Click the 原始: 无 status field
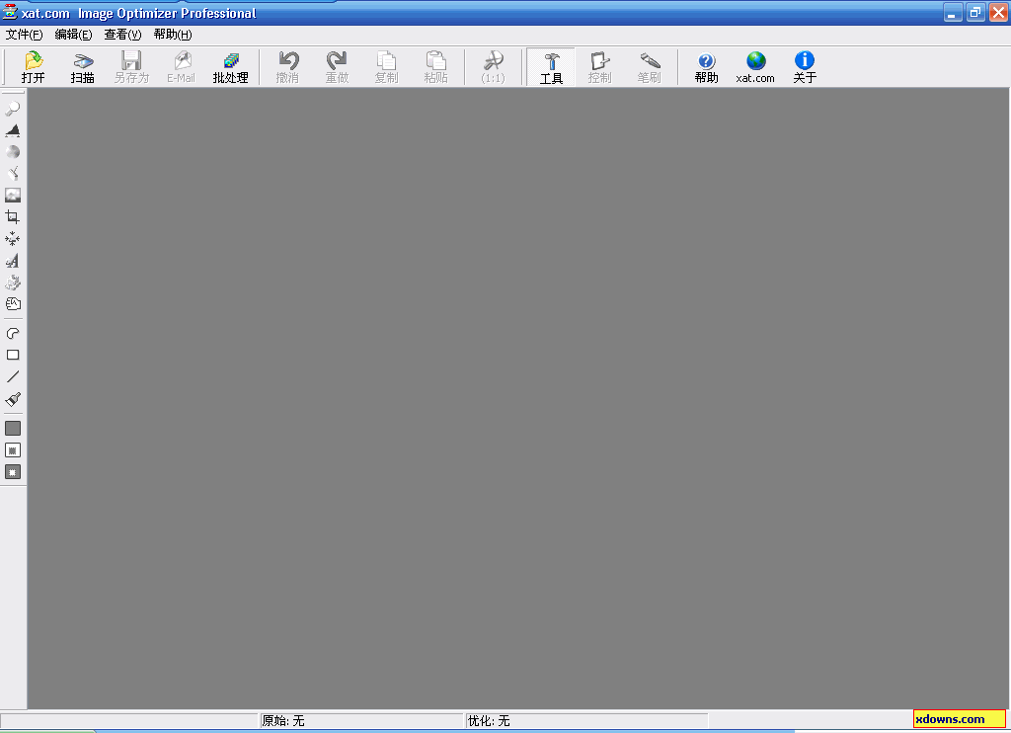This screenshot has height=733, width=1011. click(361, 721)
